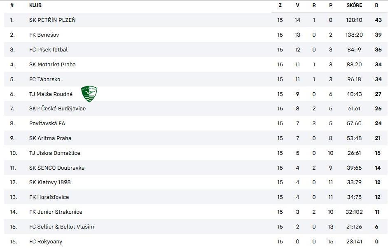This screenshot has width=388, height=250.
Task: Open FC Rokycany club page
Action: pos(46,242)
